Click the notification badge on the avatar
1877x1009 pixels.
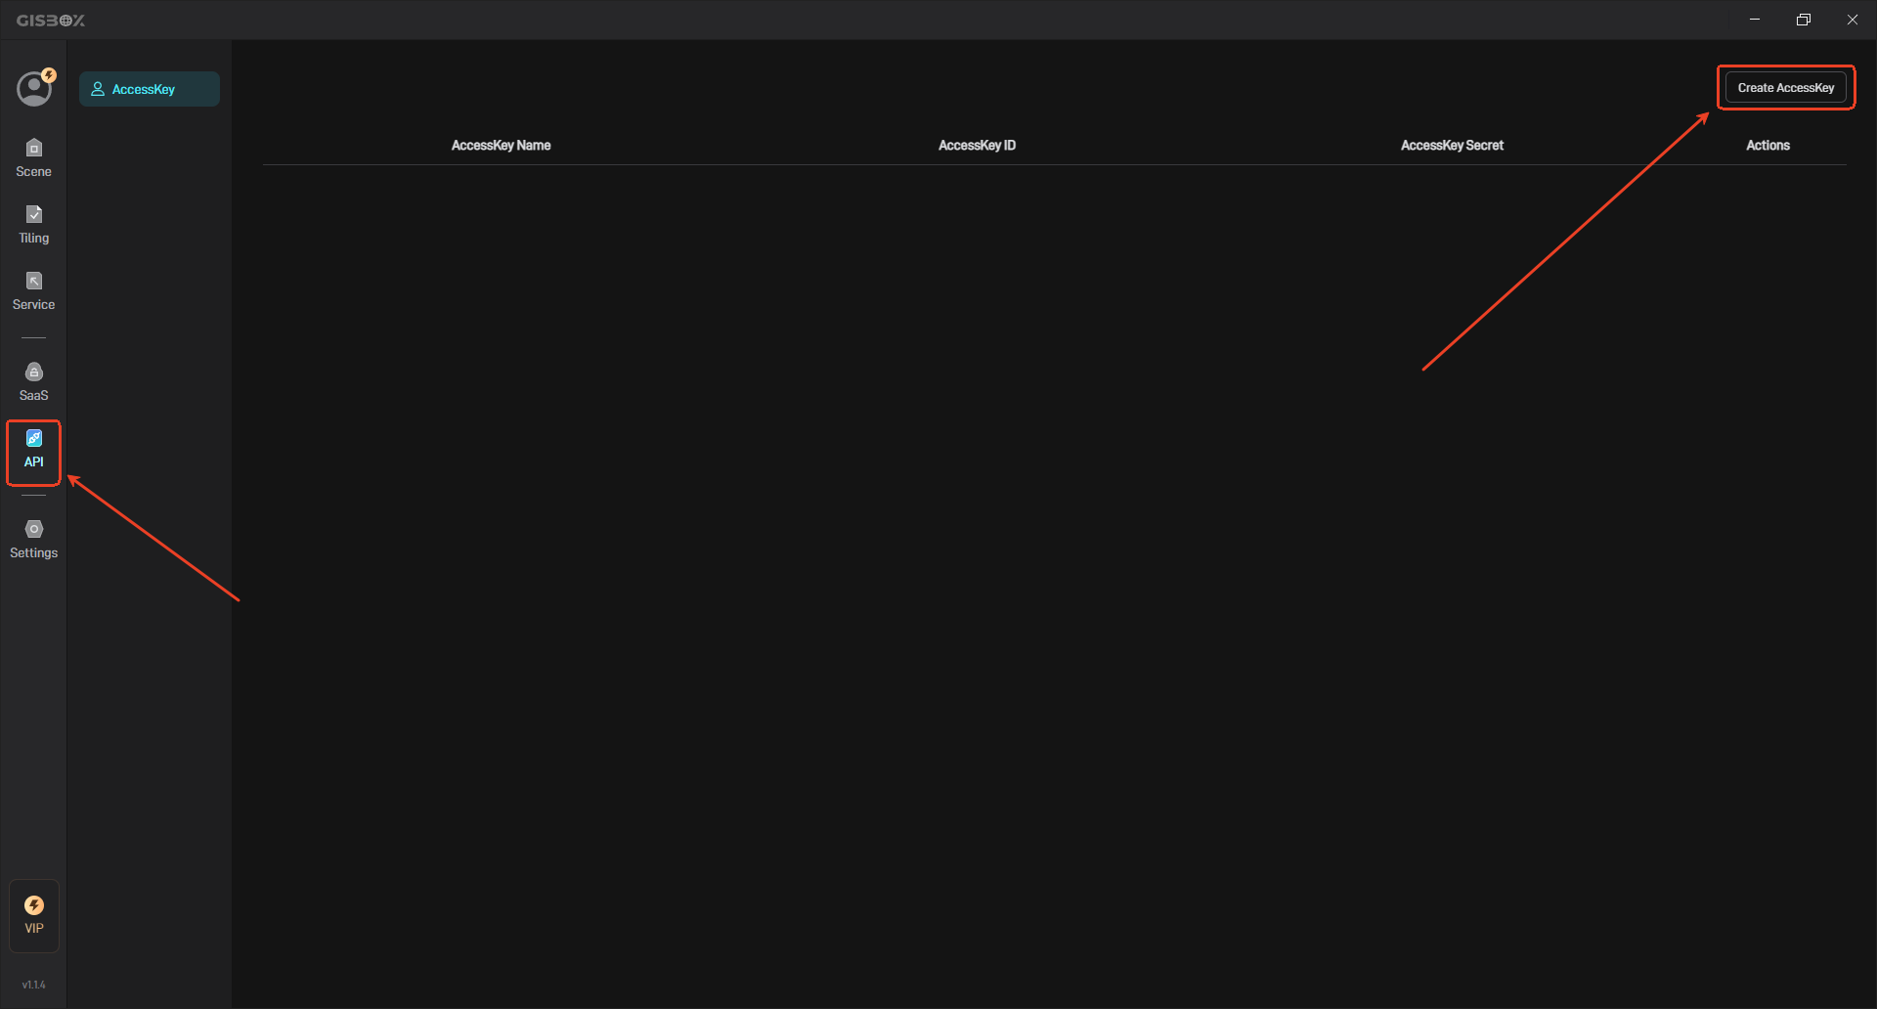(49, 75)
